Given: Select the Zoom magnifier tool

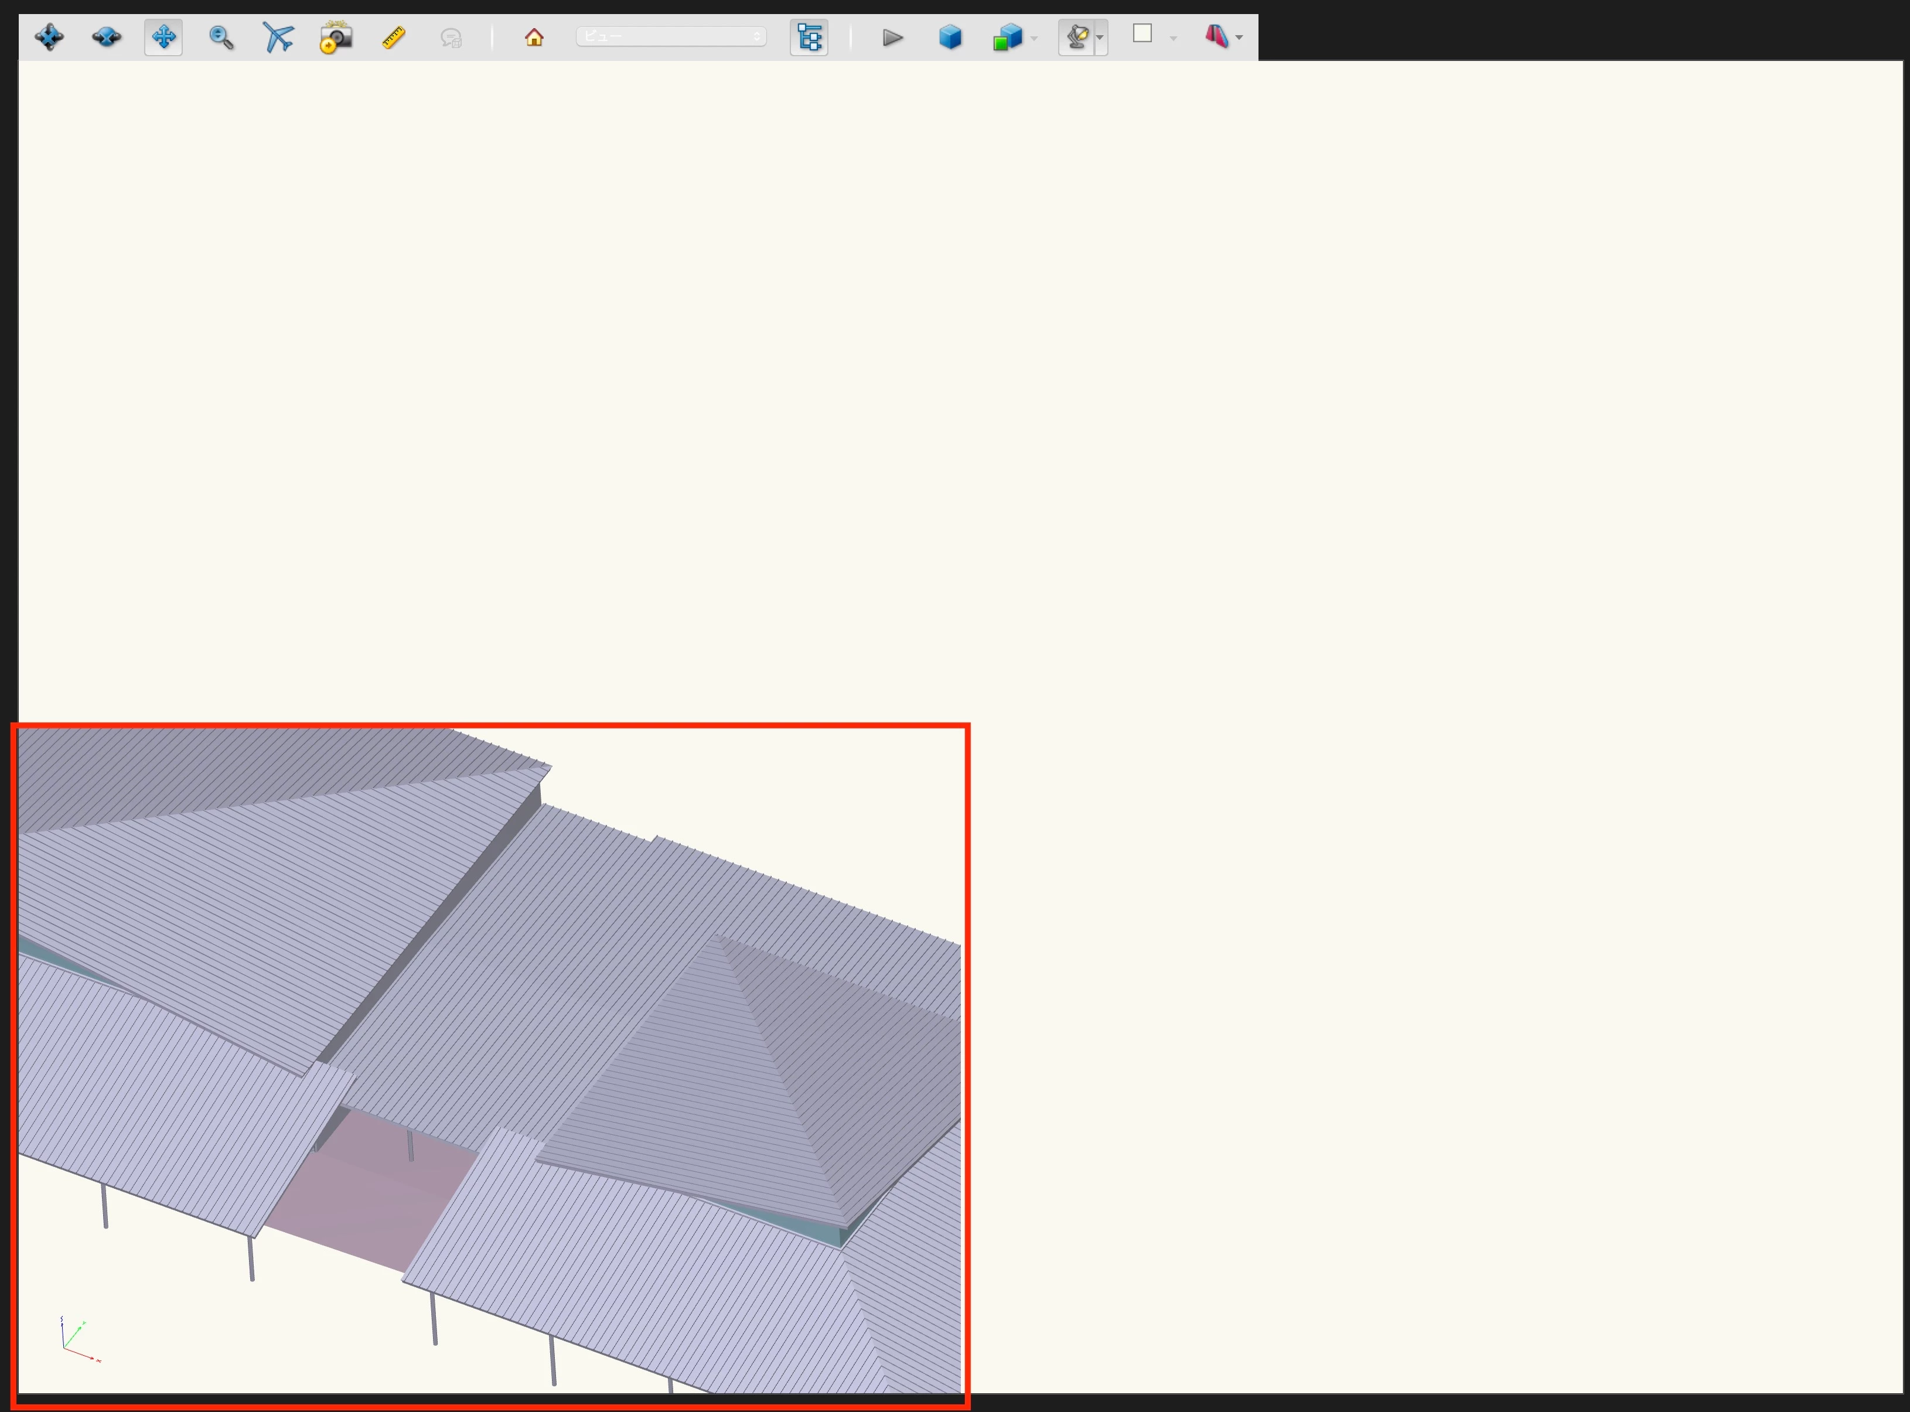Looking at the screenshot, I should tap(220, 37).
